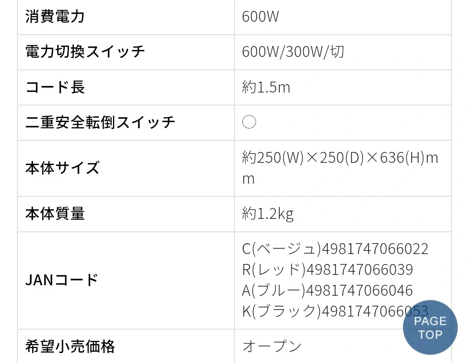469x363 pixels.
Task: Click the PAGE TOP round button
Action: 430,328
